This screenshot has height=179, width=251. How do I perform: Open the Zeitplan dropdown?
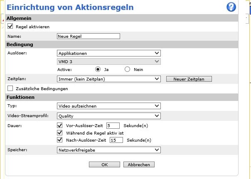click(108, 79)
